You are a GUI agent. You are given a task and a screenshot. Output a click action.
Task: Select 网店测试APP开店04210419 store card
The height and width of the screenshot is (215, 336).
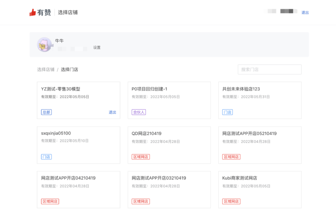click(x=78, y=185)
